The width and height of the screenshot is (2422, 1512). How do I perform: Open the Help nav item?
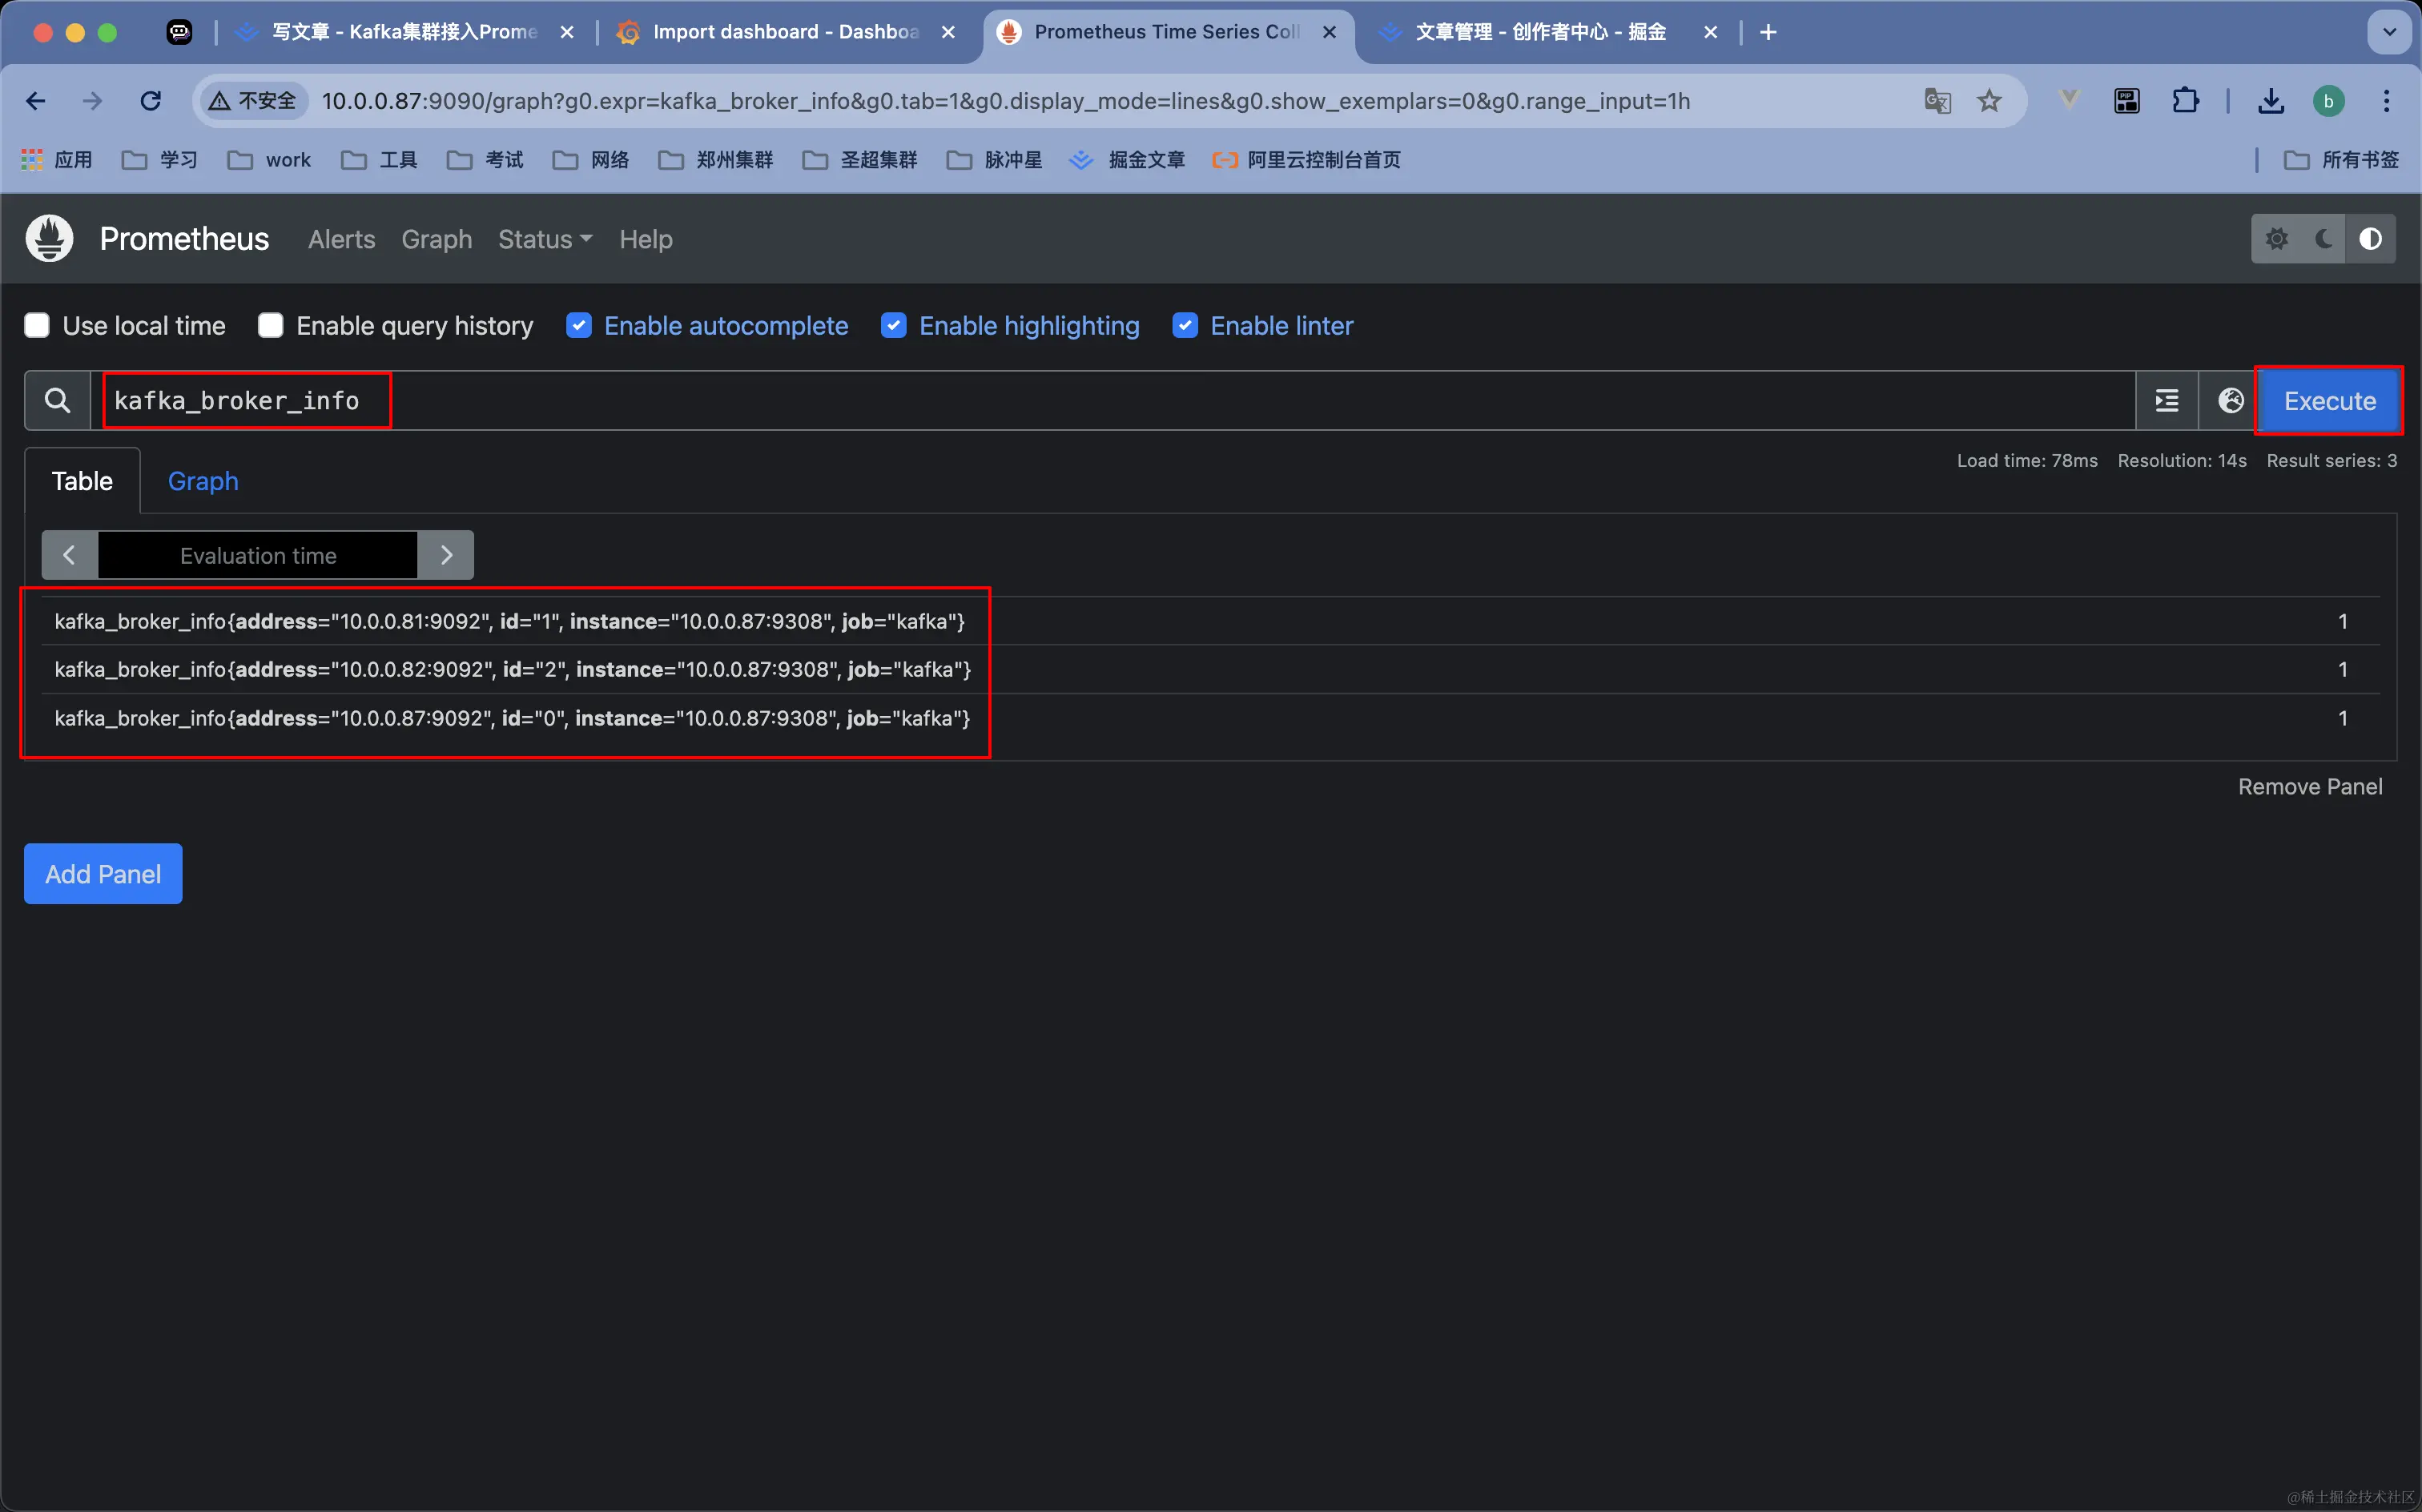click(x=646, y=239)
